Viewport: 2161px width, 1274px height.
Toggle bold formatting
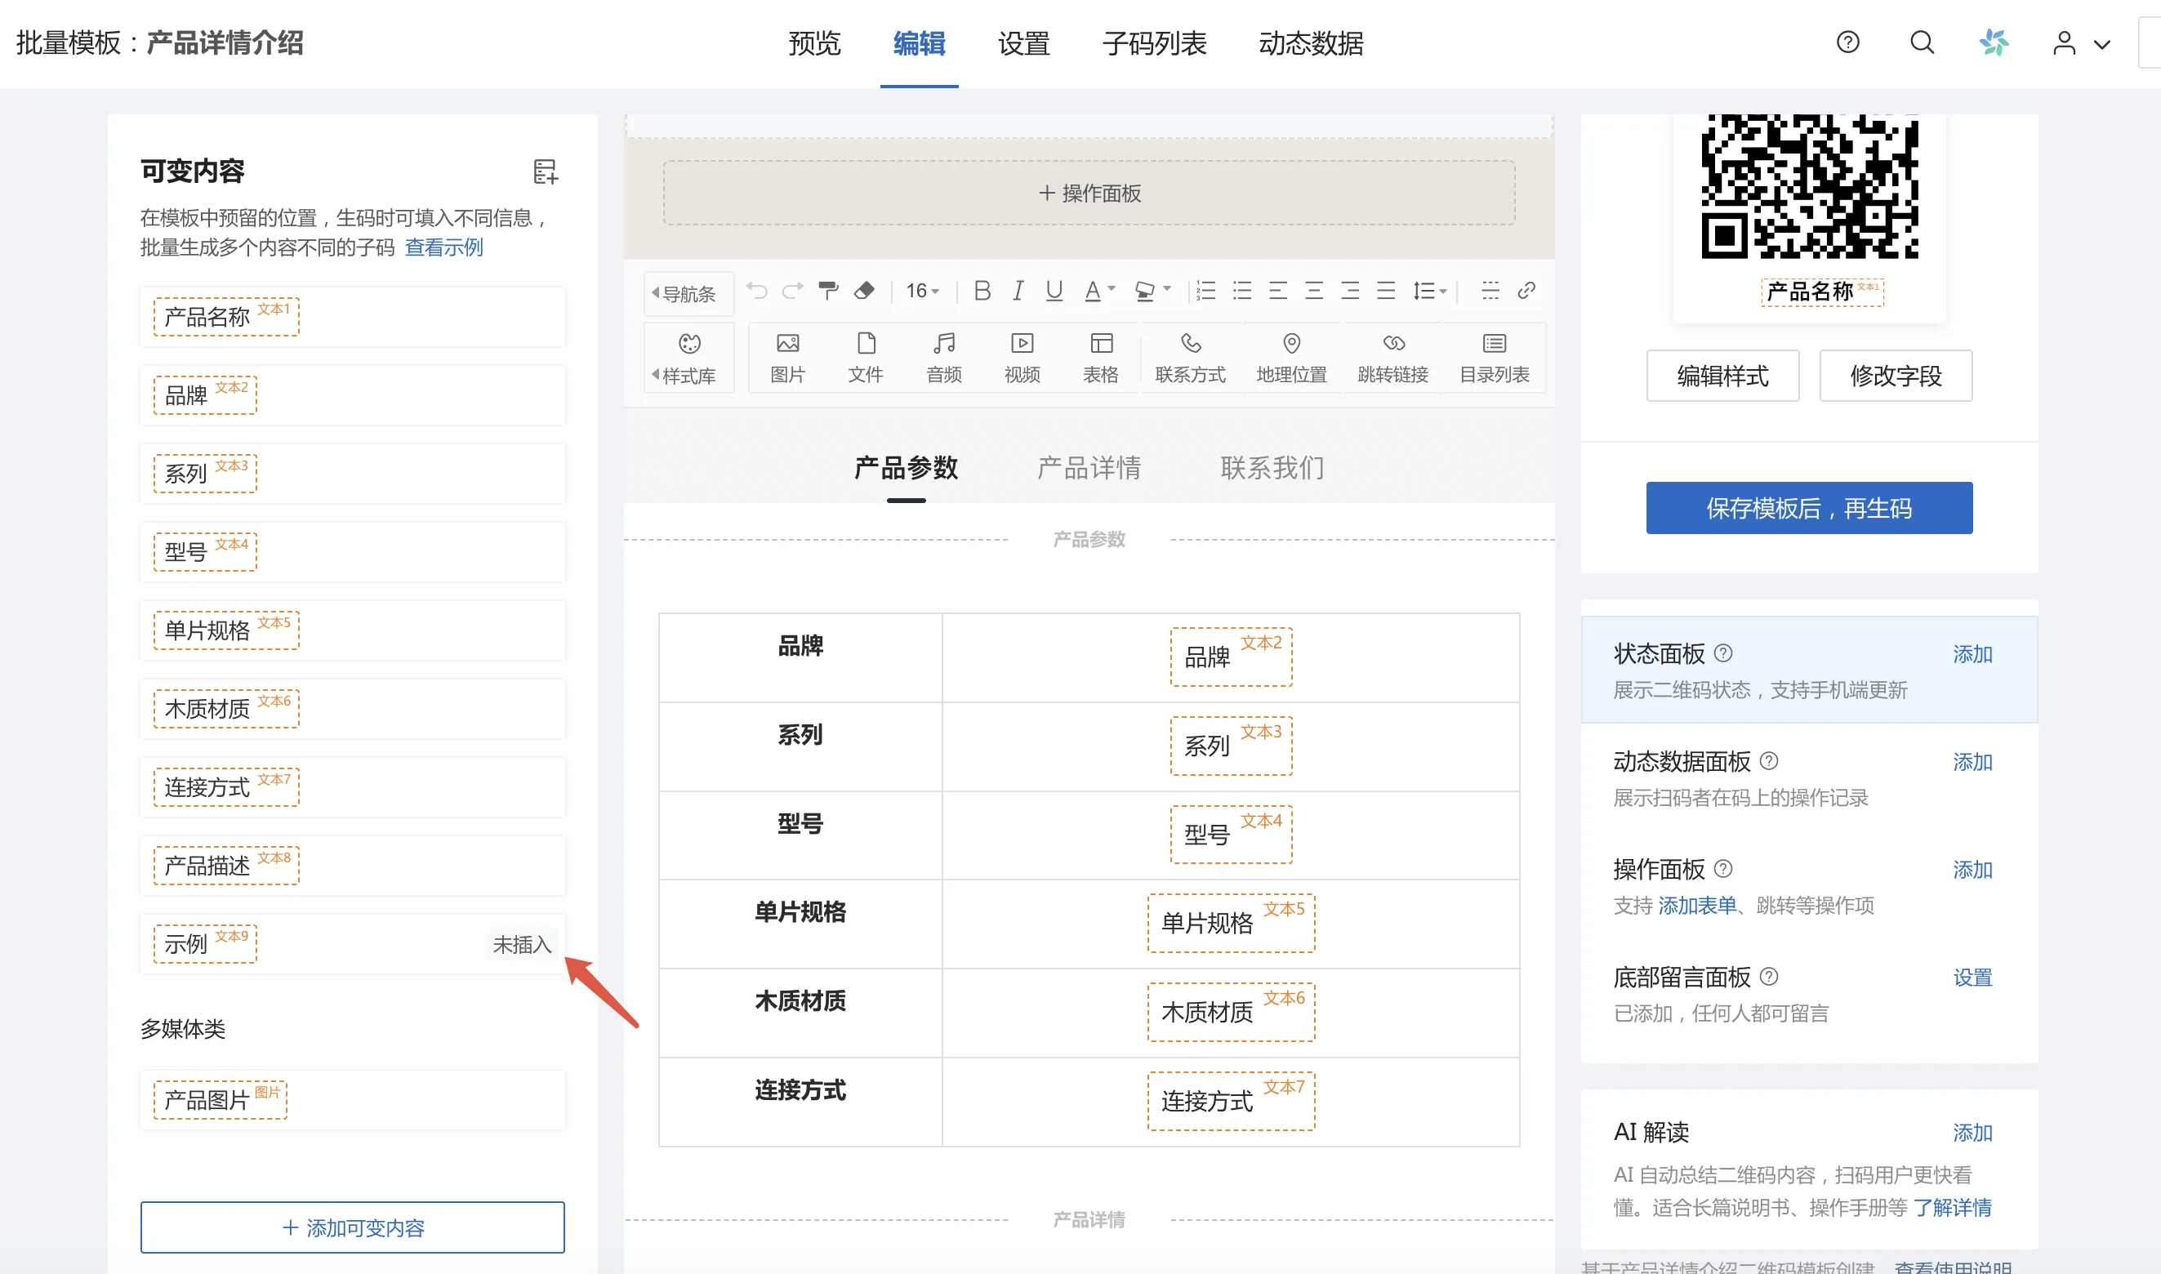pos(982,291)
